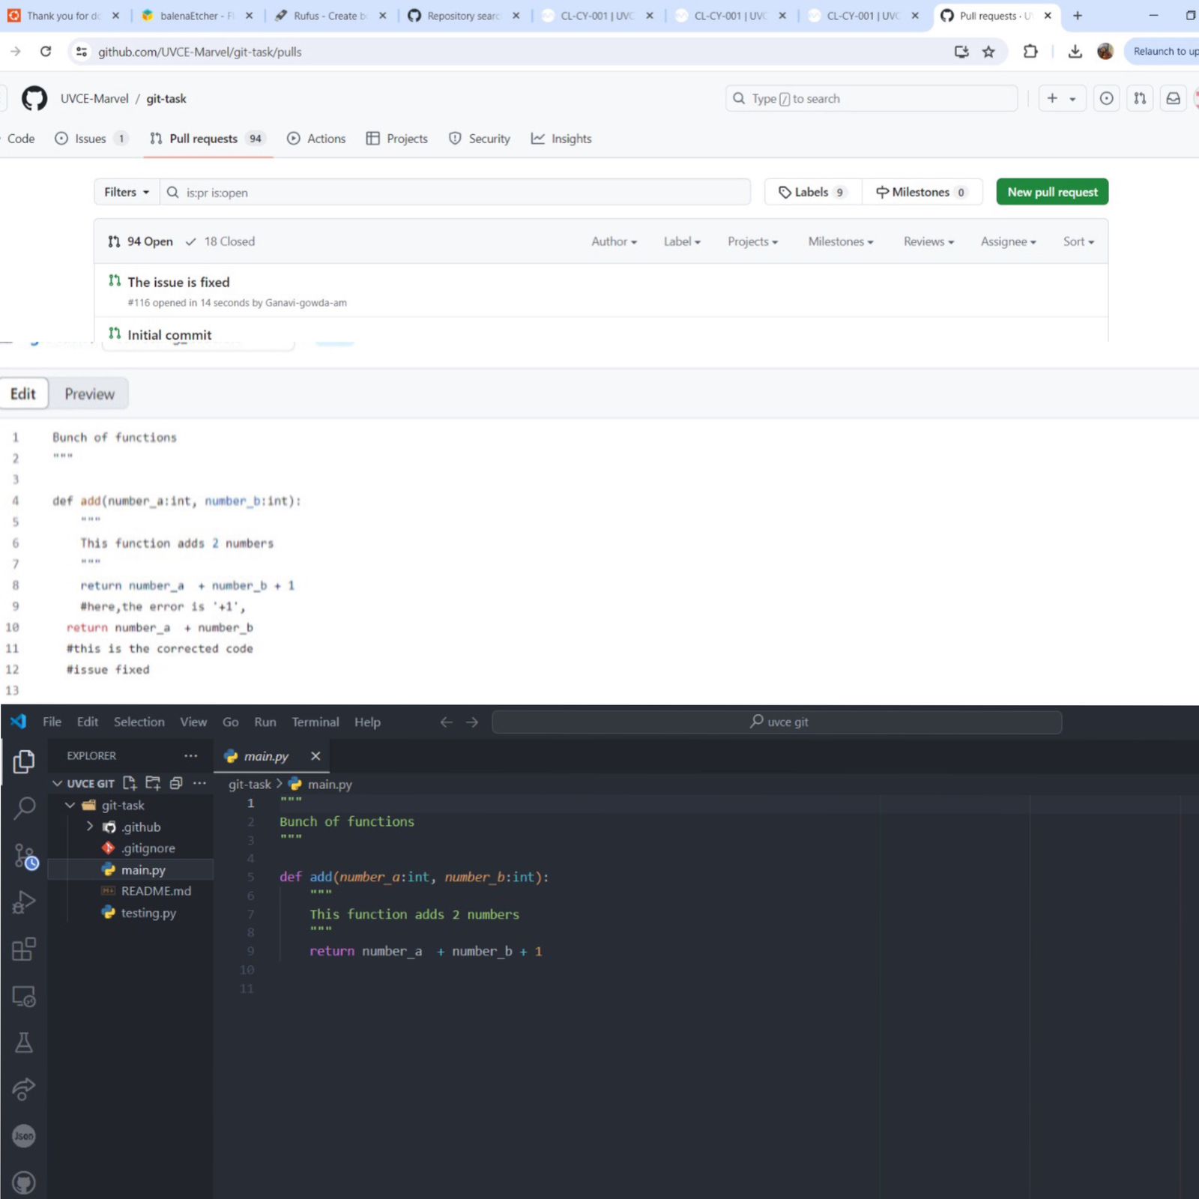Open the Author filter dropdown

click(614, 241)
